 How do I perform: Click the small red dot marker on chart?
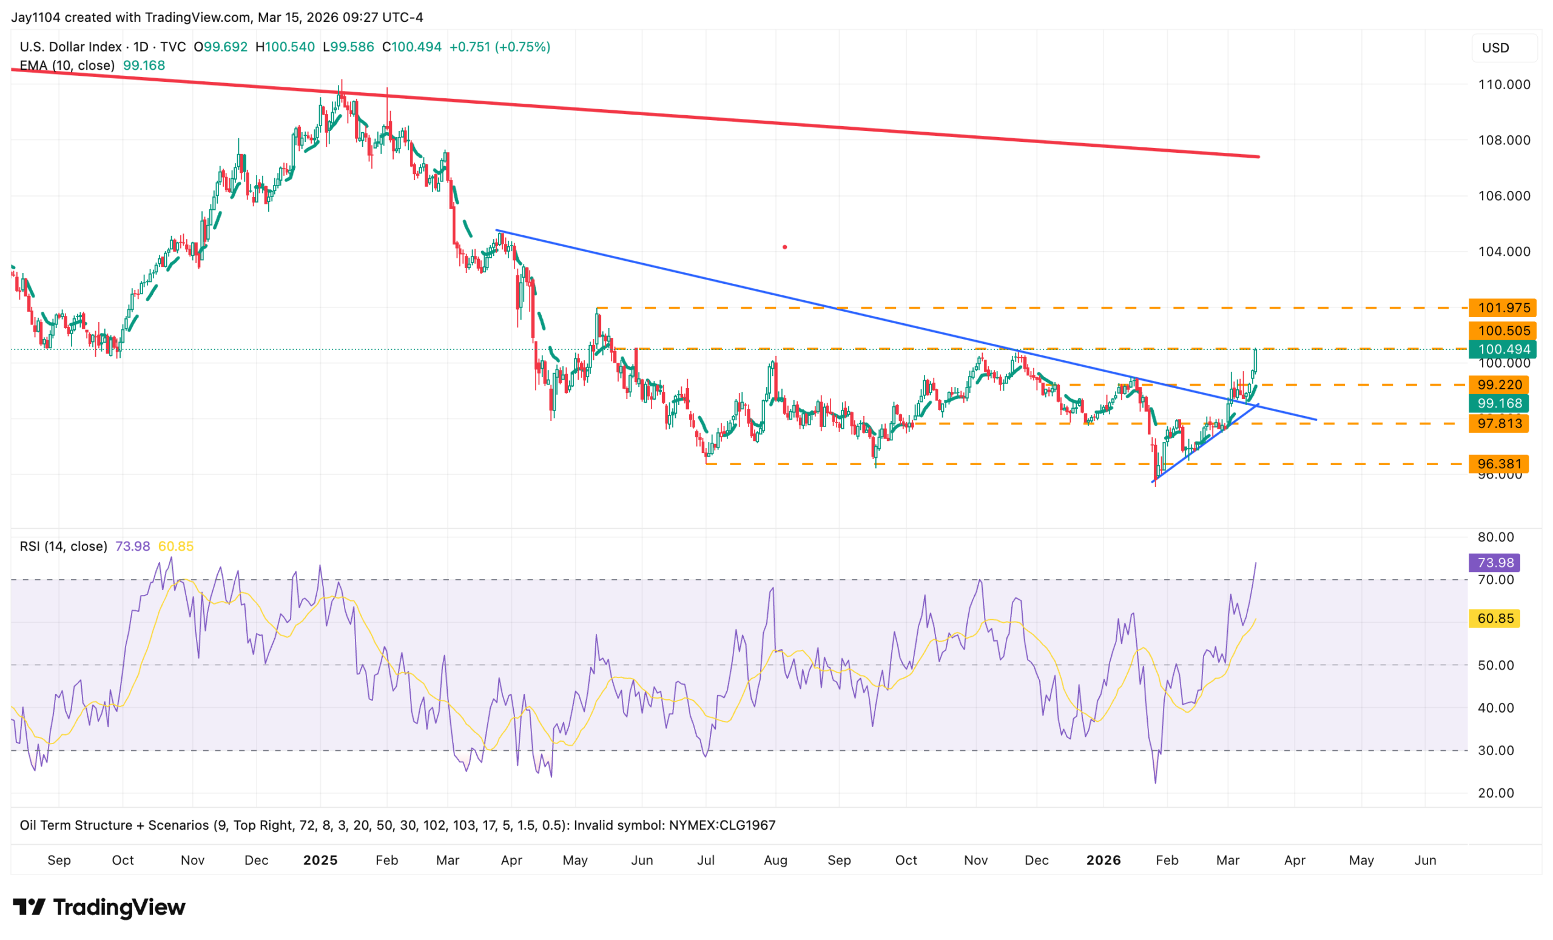click(785, 247)
